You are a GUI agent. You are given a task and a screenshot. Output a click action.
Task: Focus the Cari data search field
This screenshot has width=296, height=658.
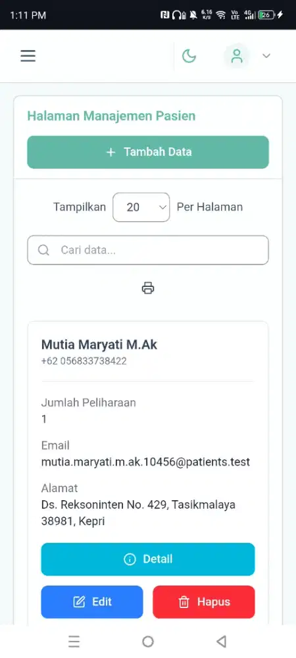pyautogui.click(x=148, y=250)
